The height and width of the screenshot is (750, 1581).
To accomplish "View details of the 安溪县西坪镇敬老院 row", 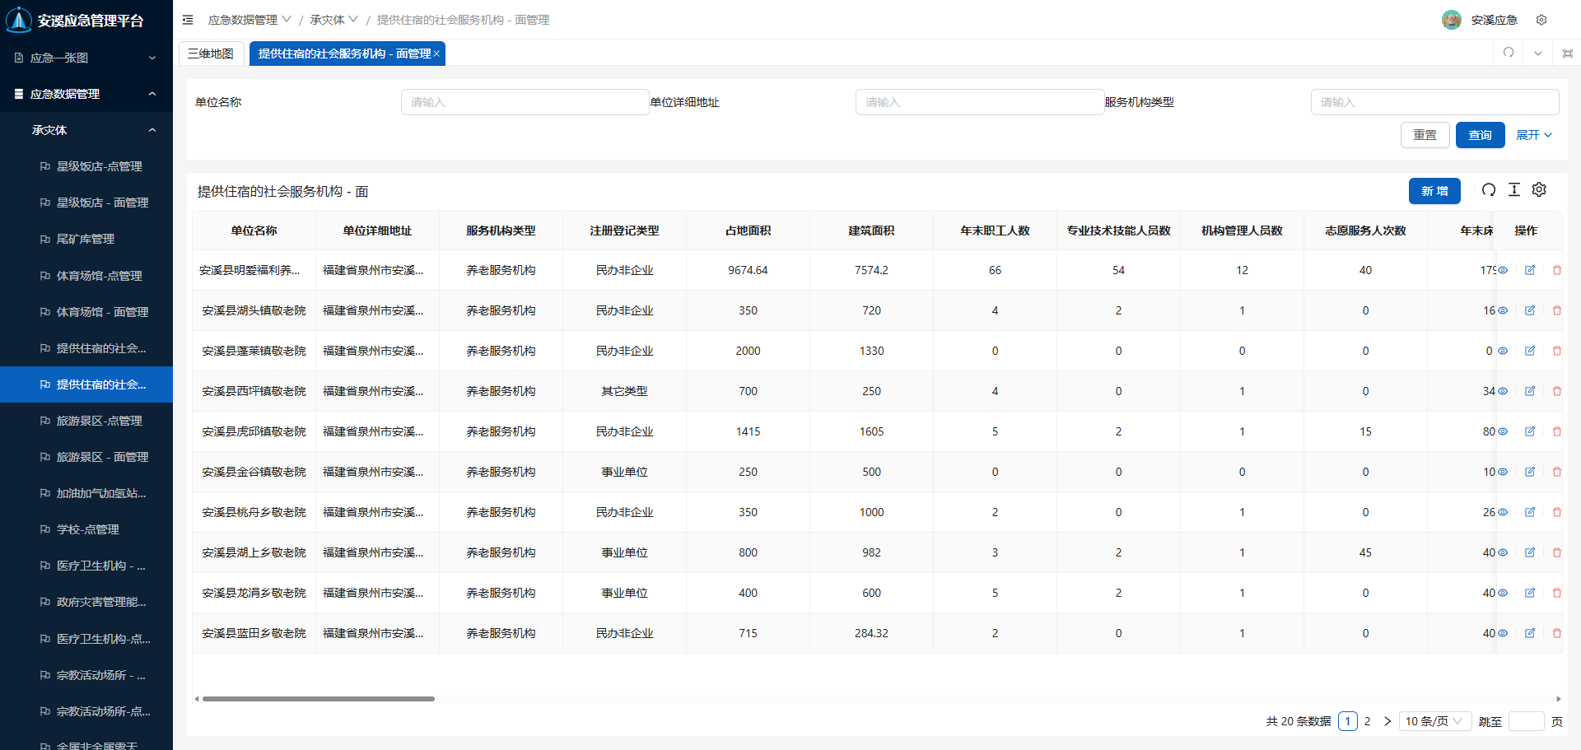I will pyautogui.click(x=1502, y=391).
